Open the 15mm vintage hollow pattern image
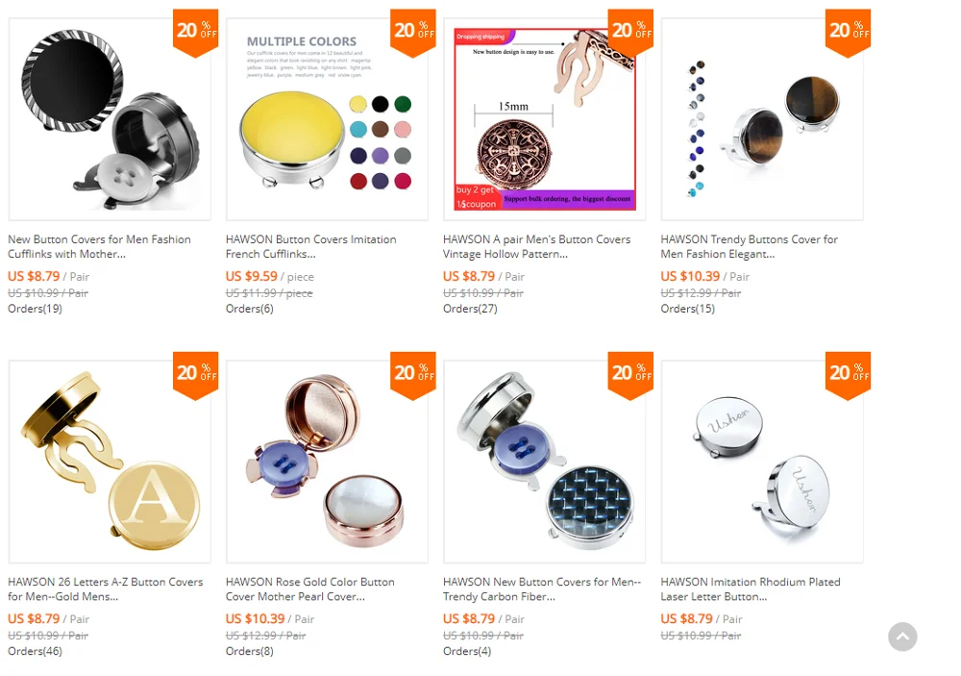961x676 pixels. pyautogui.click(x=545, y=119)
